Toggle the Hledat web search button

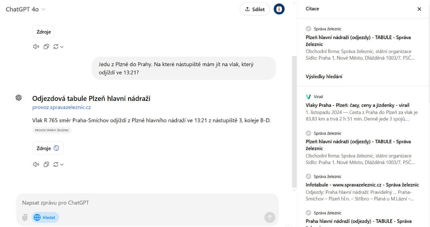(x=45, y=217)
